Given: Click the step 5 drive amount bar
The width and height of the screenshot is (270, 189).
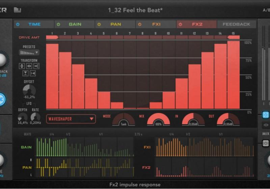Looking at the screenshot, I should click(x=104, y=100).
